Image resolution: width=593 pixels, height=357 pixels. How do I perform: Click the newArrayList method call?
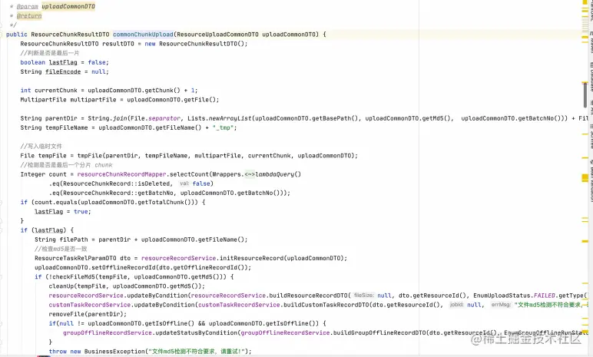[230, 118]
